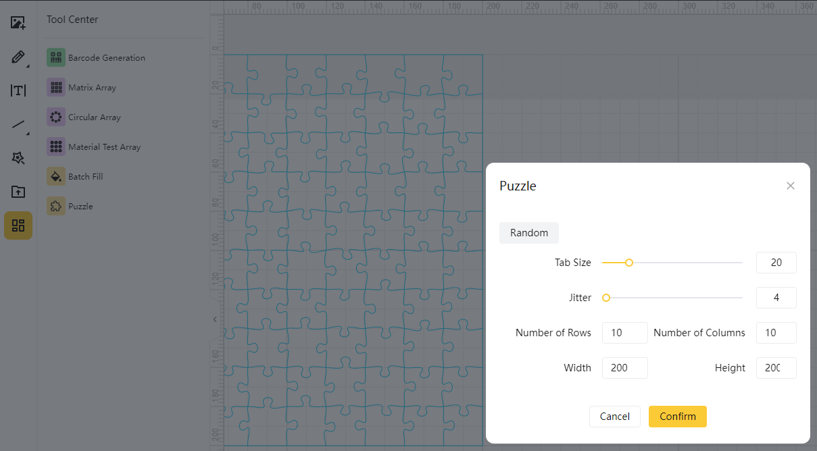Adjust the Tab Size slider
Screen dimensions: 817x451
[x=629, y=263]
